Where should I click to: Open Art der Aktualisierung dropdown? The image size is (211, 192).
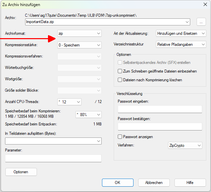181,33
